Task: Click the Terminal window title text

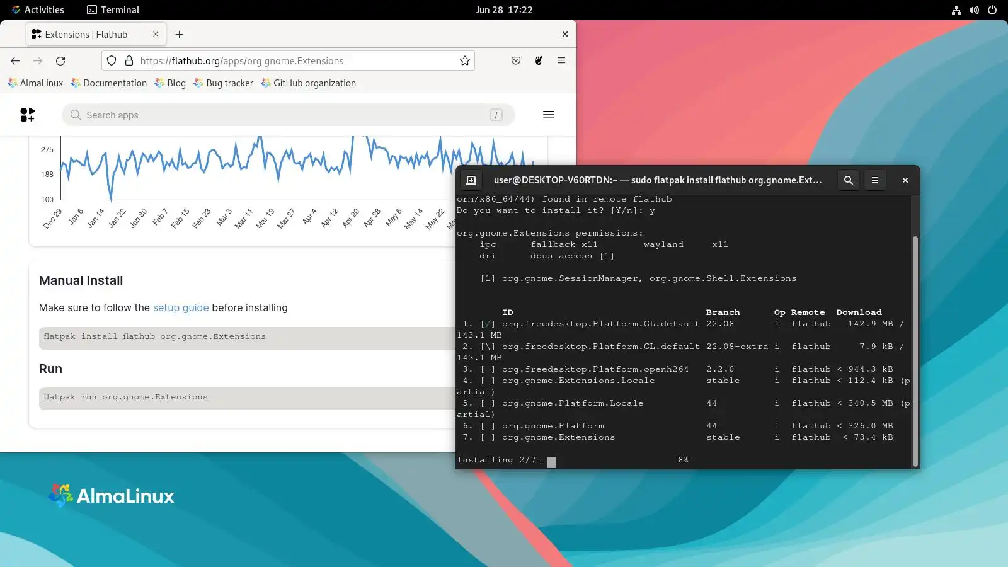Action: tap(658, 180)
